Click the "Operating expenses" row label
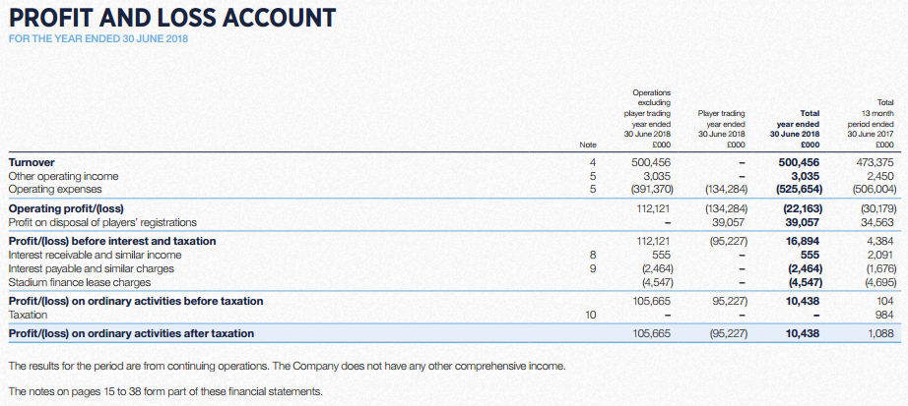 57,188
